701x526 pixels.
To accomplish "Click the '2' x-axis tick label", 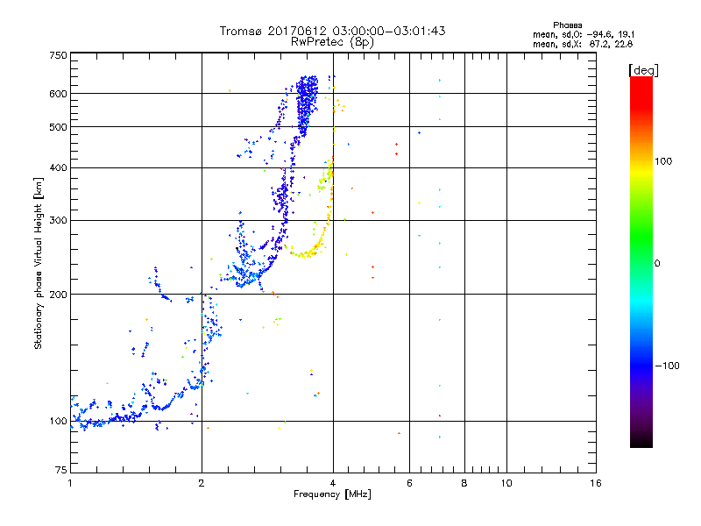I will (202, 483).
